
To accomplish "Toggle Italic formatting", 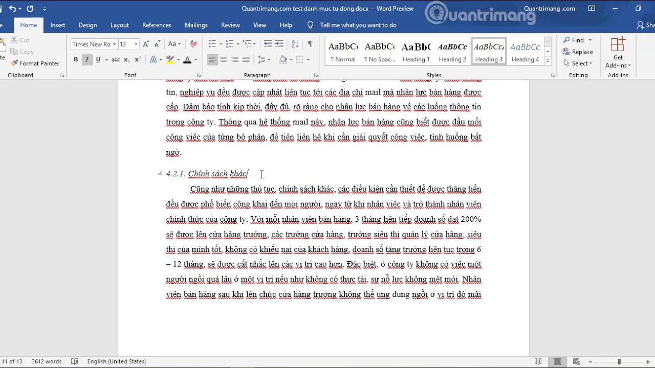I will click(x=87, y=60).
